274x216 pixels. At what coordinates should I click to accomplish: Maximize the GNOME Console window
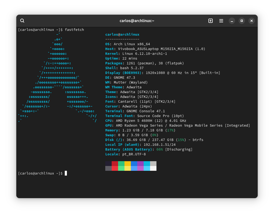(242, 21)
